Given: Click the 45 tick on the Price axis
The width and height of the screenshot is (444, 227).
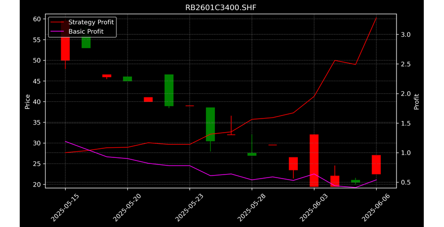Looking at the screenshot, I should pos(38,81).
